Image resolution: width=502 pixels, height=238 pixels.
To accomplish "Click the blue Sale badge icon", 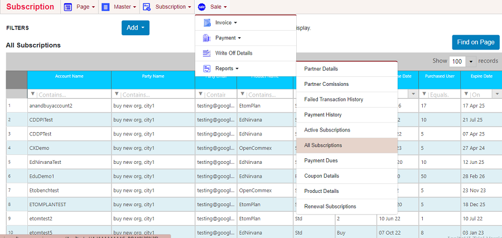I will [201, 7].
